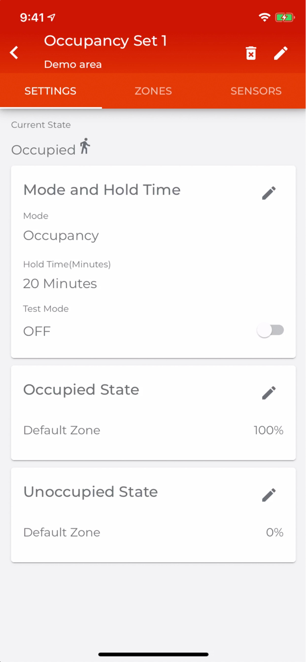The height and width of the screenshot is (662, 306).
Task: Open the pencil editor in the red header
Action: tap(281, 53)
